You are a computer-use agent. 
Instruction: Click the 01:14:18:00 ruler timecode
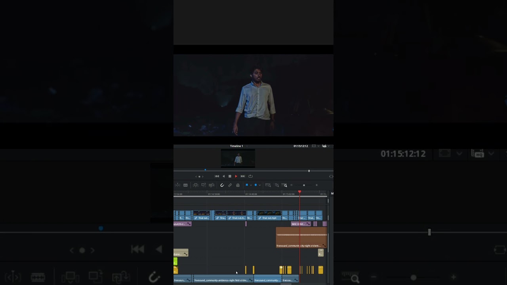[x=214, y=194]
